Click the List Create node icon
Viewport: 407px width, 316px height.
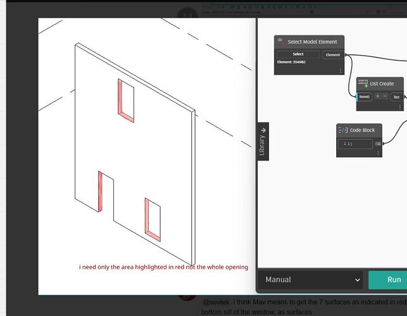[x=363, y=83]
